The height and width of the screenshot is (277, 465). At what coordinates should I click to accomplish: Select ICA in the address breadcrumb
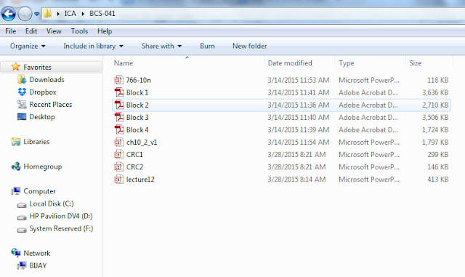[70, 13]
